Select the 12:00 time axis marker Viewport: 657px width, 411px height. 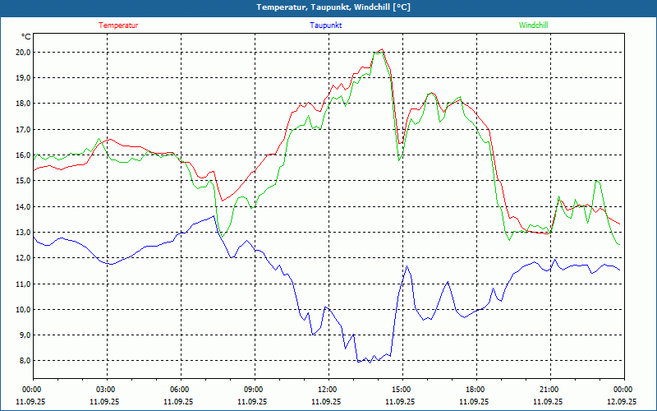(328, 390)
